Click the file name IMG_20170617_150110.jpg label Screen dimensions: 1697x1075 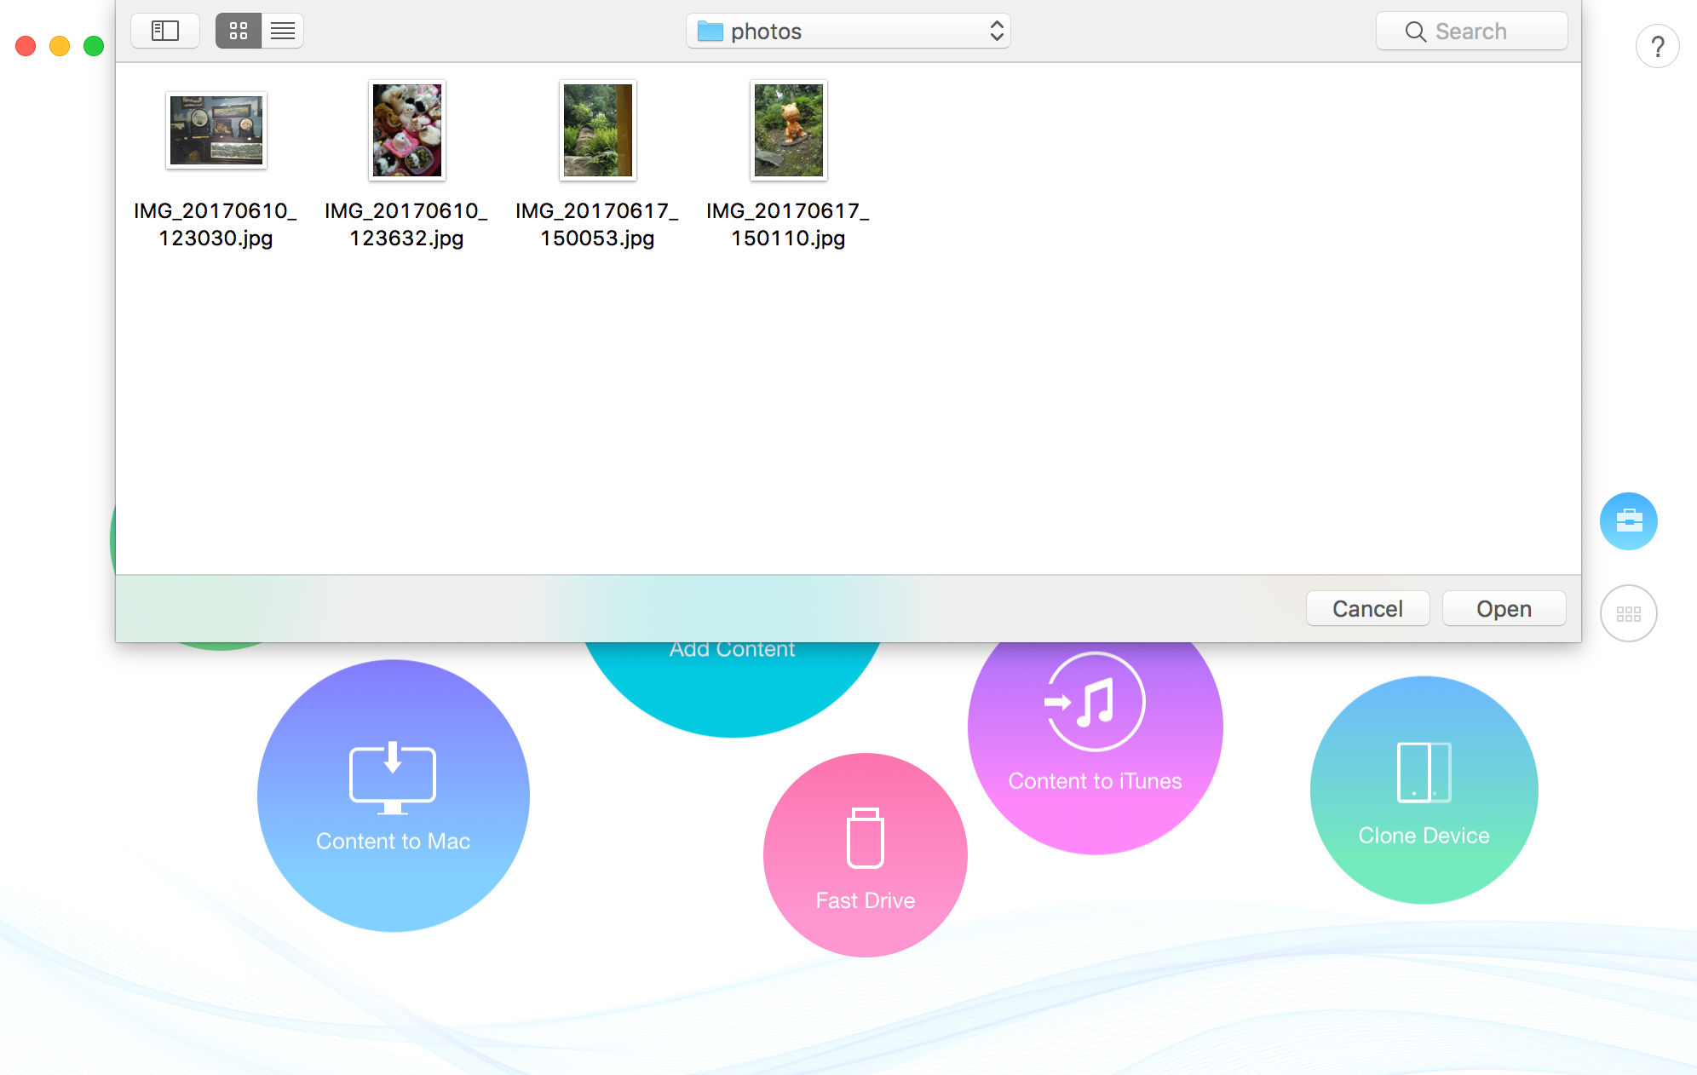click(x=788, y=224)
